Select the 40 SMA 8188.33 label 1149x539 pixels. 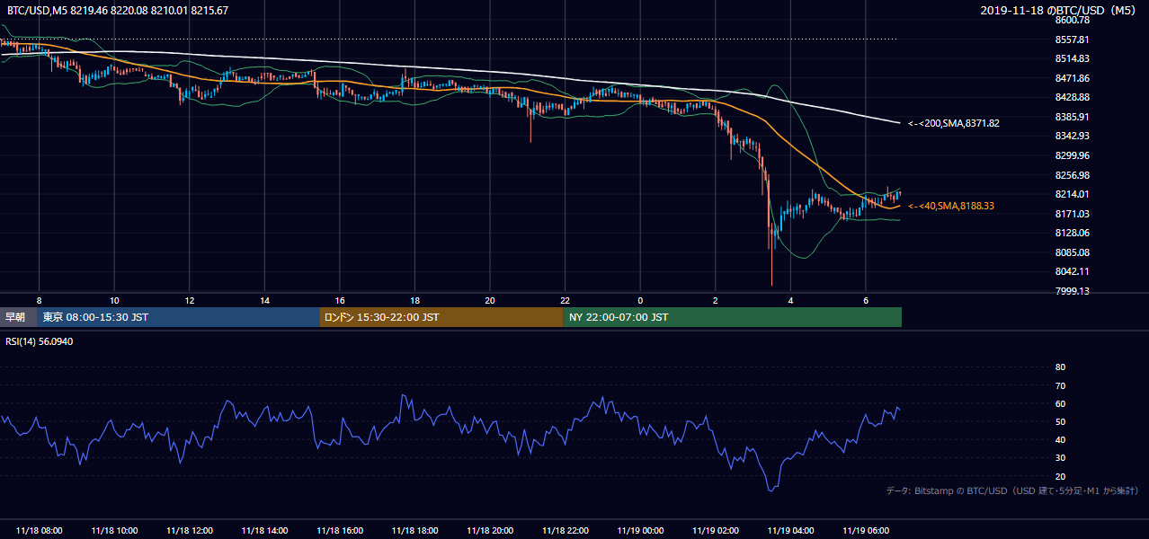951,207
